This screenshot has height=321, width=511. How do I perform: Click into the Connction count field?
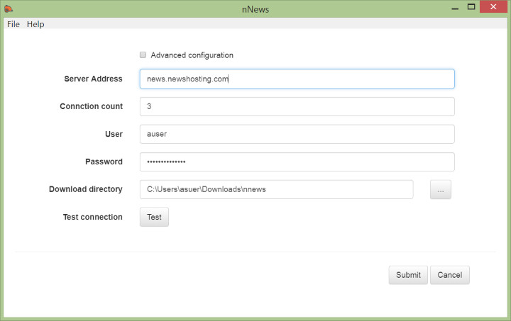pyautogui.click(x=297, y=106)
